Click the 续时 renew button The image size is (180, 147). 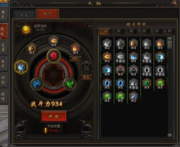point(75,59)
